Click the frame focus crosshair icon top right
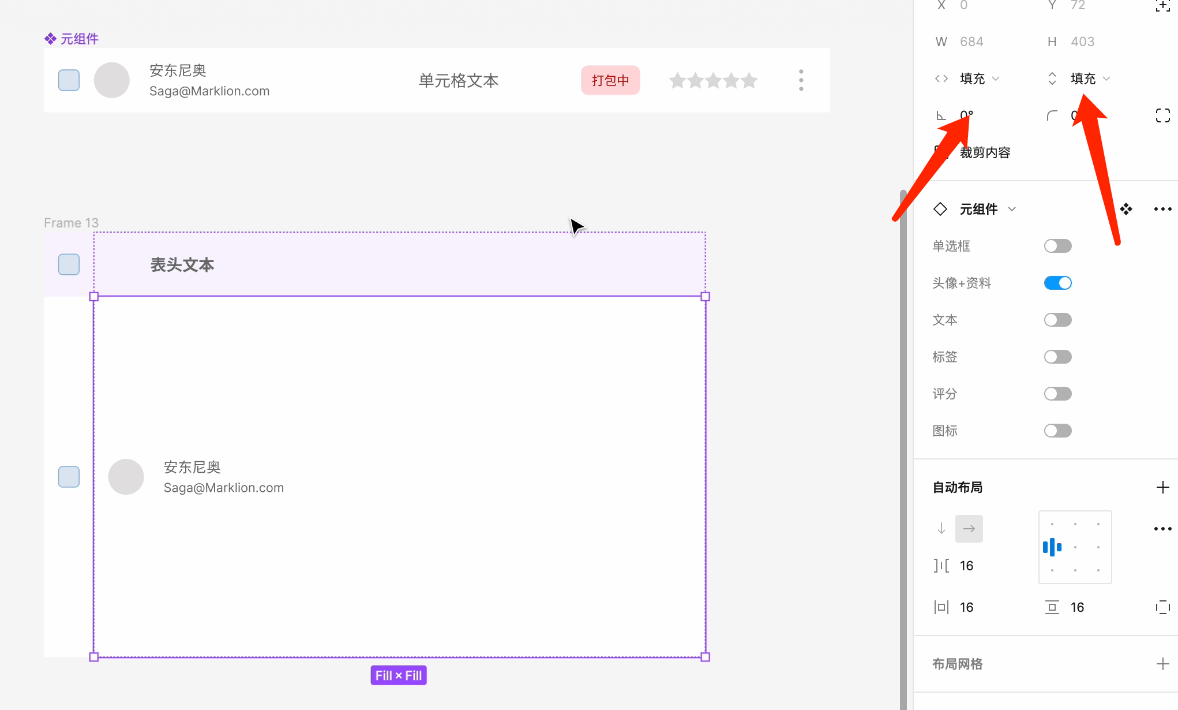 pyautogui.click(x=1163, y=6)
